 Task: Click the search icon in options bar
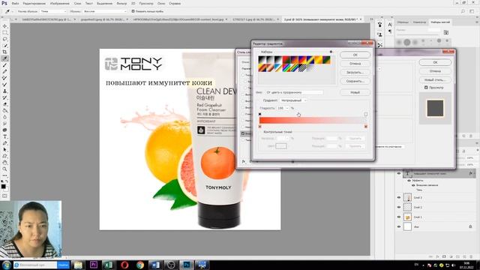[463, 11]
